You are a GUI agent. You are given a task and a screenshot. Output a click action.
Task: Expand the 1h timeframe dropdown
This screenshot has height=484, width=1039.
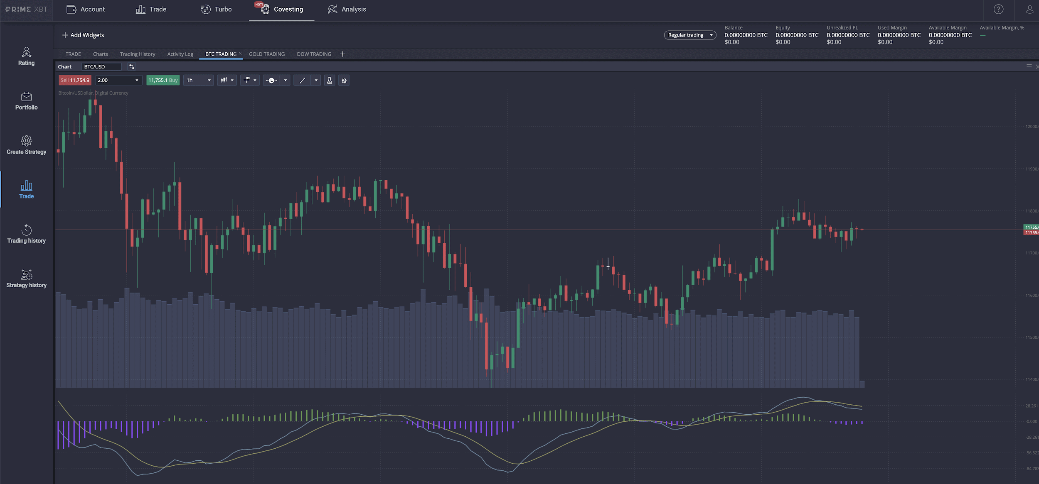pos(199,81)
